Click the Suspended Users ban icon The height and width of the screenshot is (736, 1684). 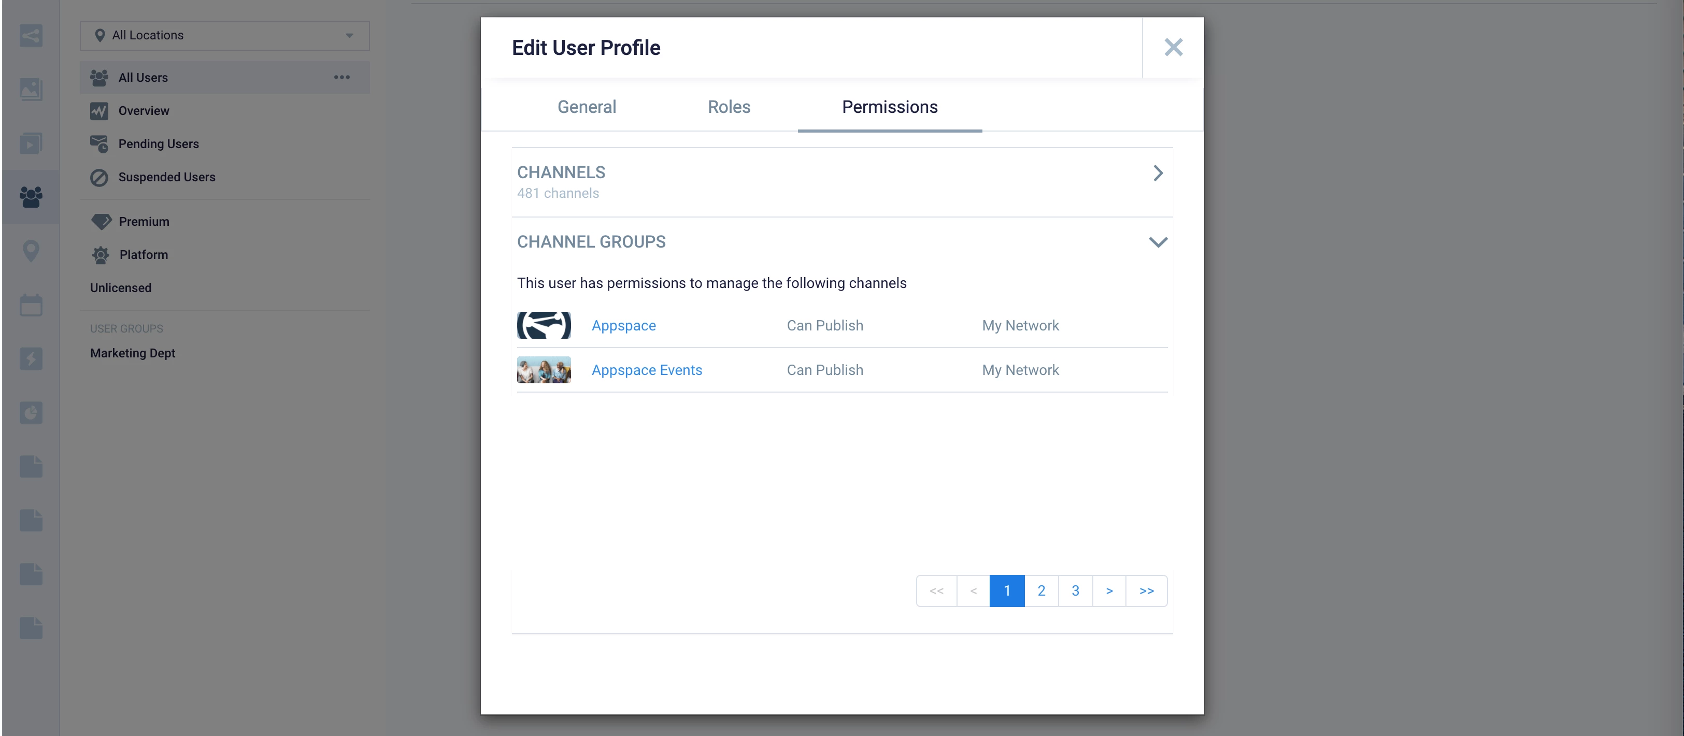[x=99, y=177]
